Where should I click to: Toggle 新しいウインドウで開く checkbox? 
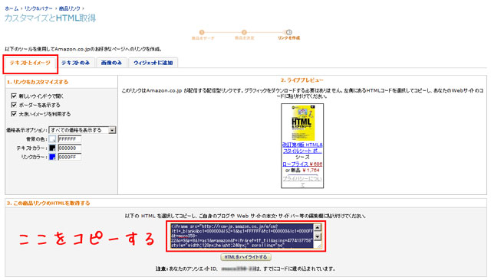[x=14, y=96]
